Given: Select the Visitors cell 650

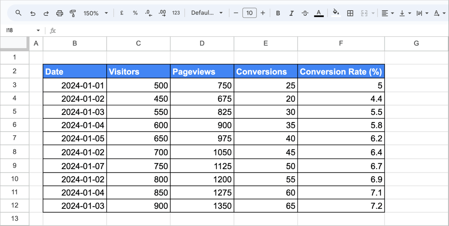Looking at the screenshot, I should [138, 138].
